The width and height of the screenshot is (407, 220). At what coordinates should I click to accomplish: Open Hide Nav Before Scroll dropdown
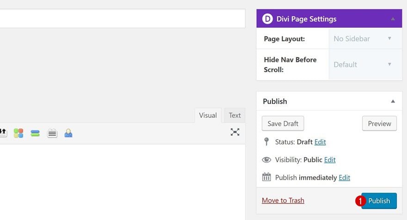coord(365,64)
